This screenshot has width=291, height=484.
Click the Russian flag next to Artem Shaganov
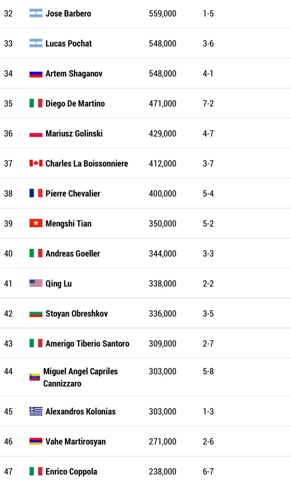pos(36,73)
